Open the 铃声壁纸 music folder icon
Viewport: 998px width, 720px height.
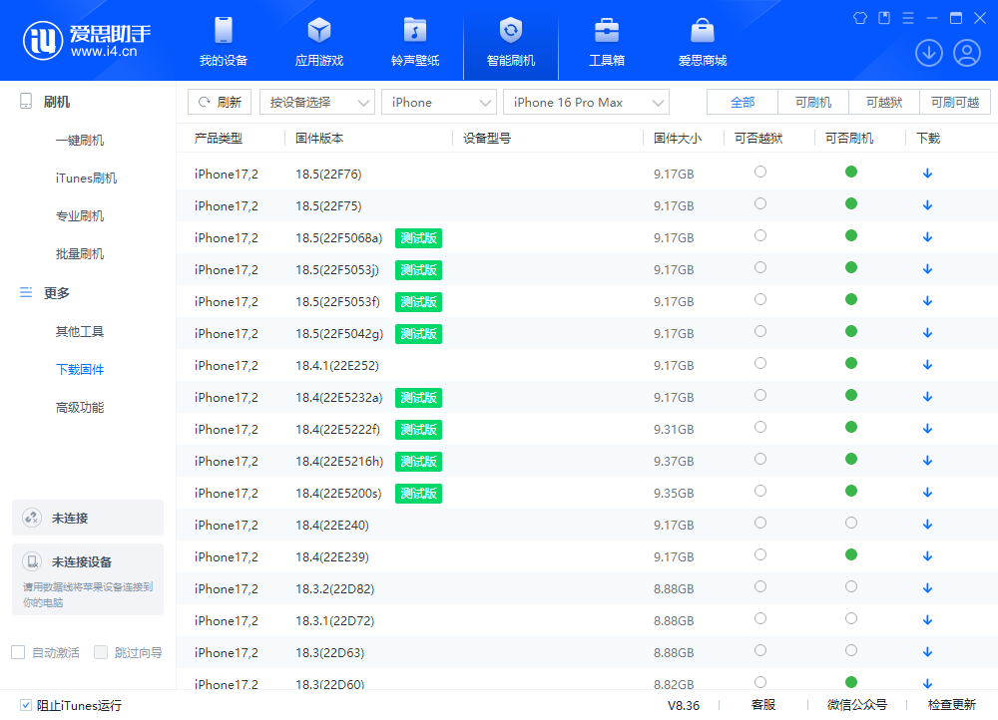coord(415,30)
